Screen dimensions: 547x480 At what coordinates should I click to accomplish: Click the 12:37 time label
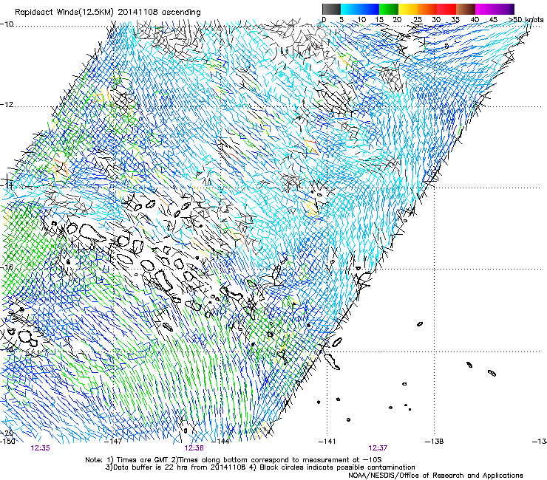pyautogui.click(x=378, y=448)
